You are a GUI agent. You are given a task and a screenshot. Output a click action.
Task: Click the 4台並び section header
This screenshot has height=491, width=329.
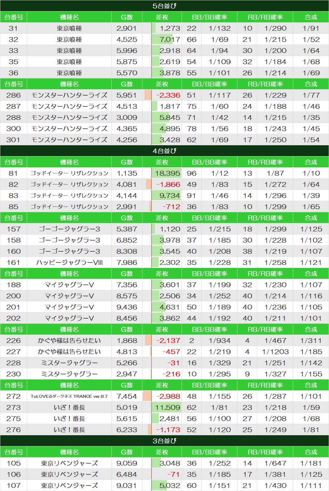[164, 151]
